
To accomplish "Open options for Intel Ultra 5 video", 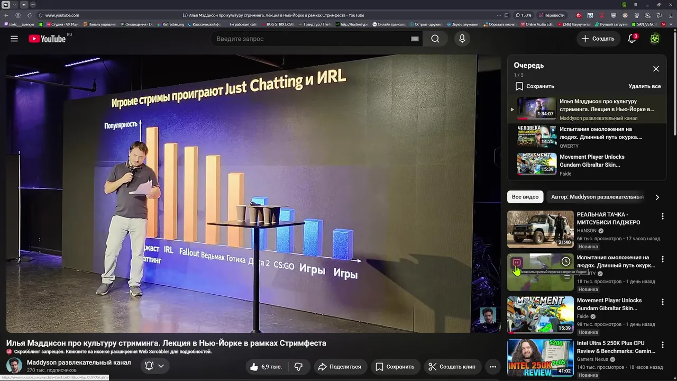I will [x=662, y=344].
